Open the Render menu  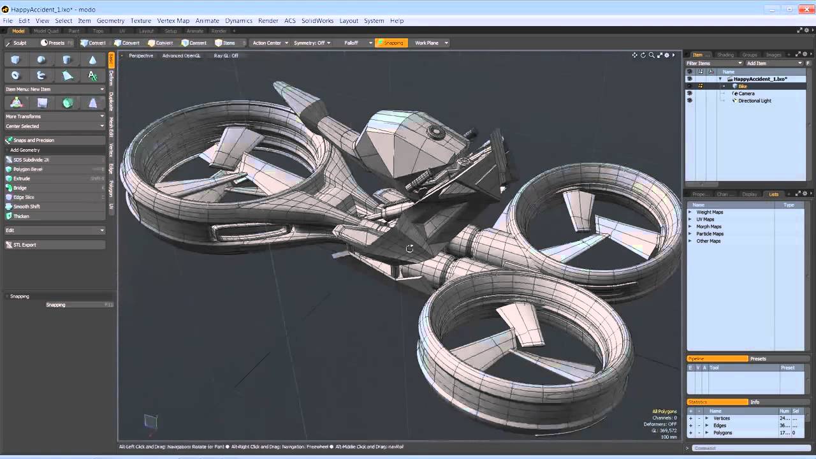click(x=268, y=20)
